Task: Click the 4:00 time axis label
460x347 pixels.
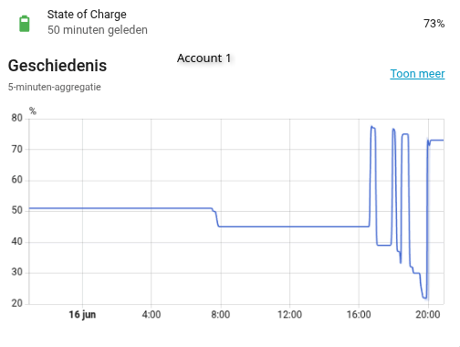Action: click(152, 314)
